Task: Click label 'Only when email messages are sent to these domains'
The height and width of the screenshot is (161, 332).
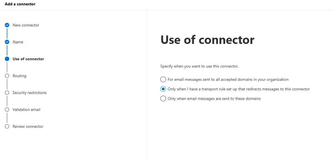Action: [214, 99]
